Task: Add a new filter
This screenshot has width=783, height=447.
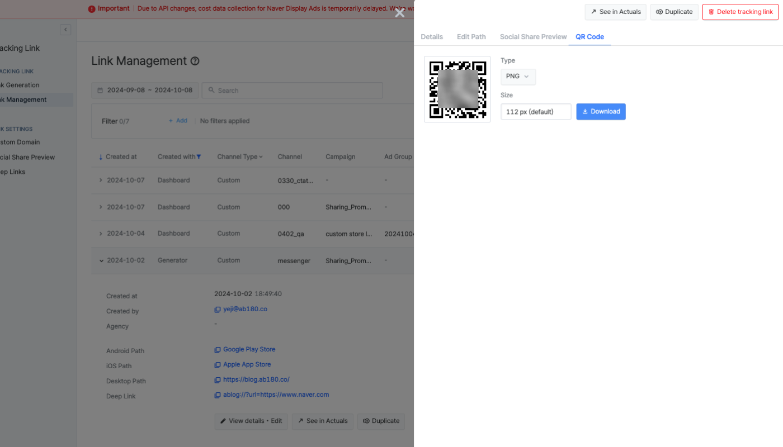Action: tap(178, 121)
